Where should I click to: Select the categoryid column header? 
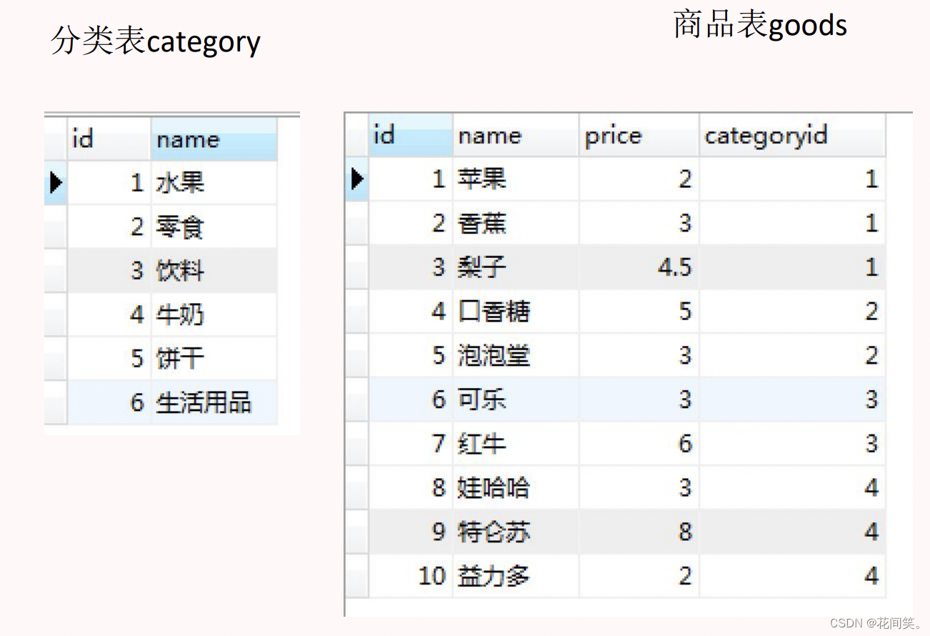792,135
